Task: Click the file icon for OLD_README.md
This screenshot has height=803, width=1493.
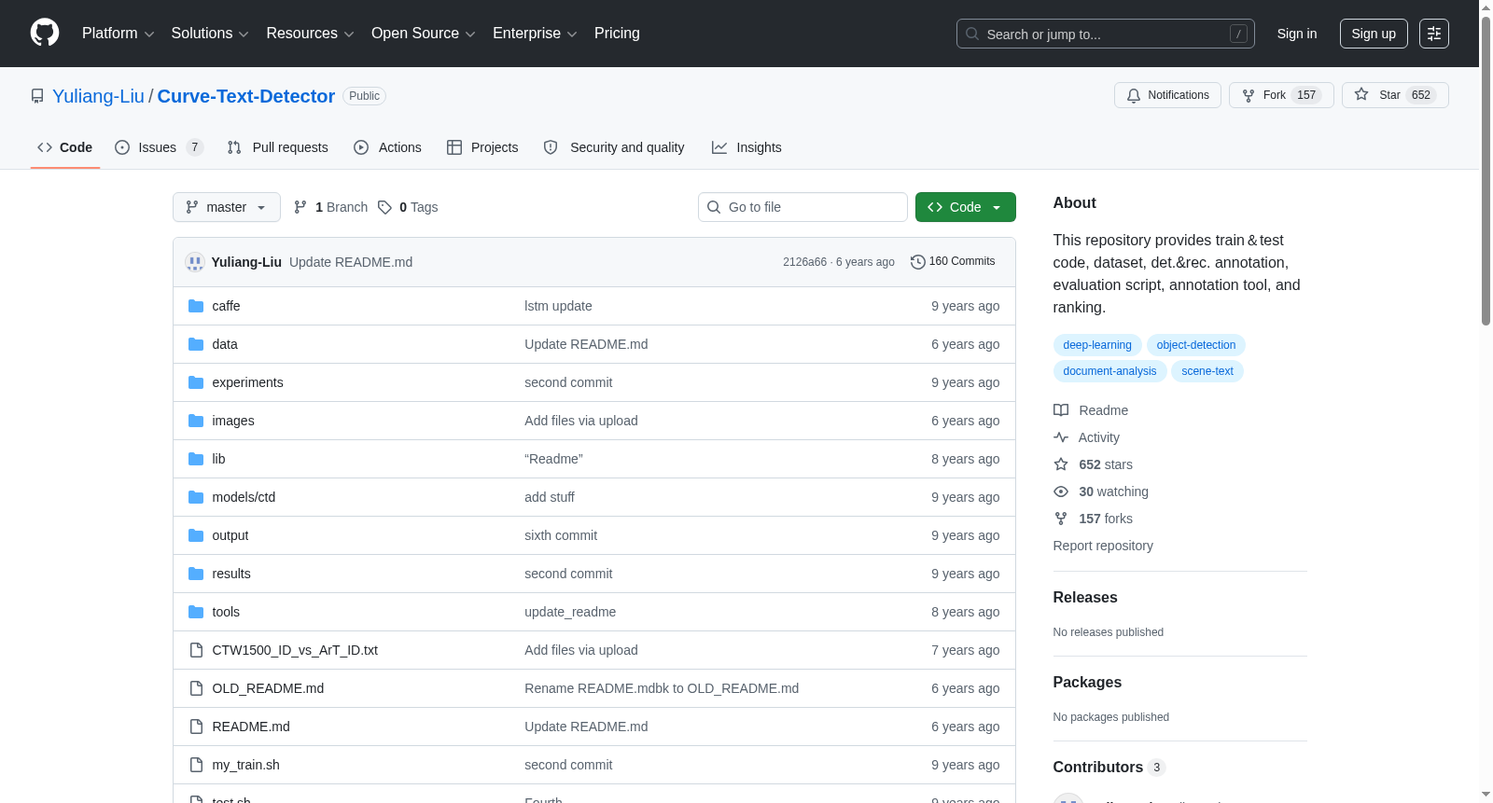Action: coord(196,688)
